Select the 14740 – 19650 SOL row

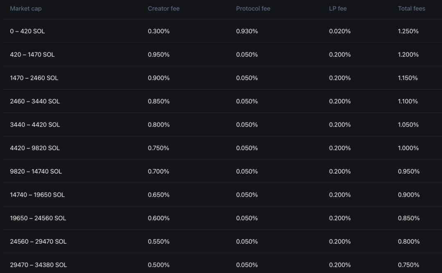point(37,195)
